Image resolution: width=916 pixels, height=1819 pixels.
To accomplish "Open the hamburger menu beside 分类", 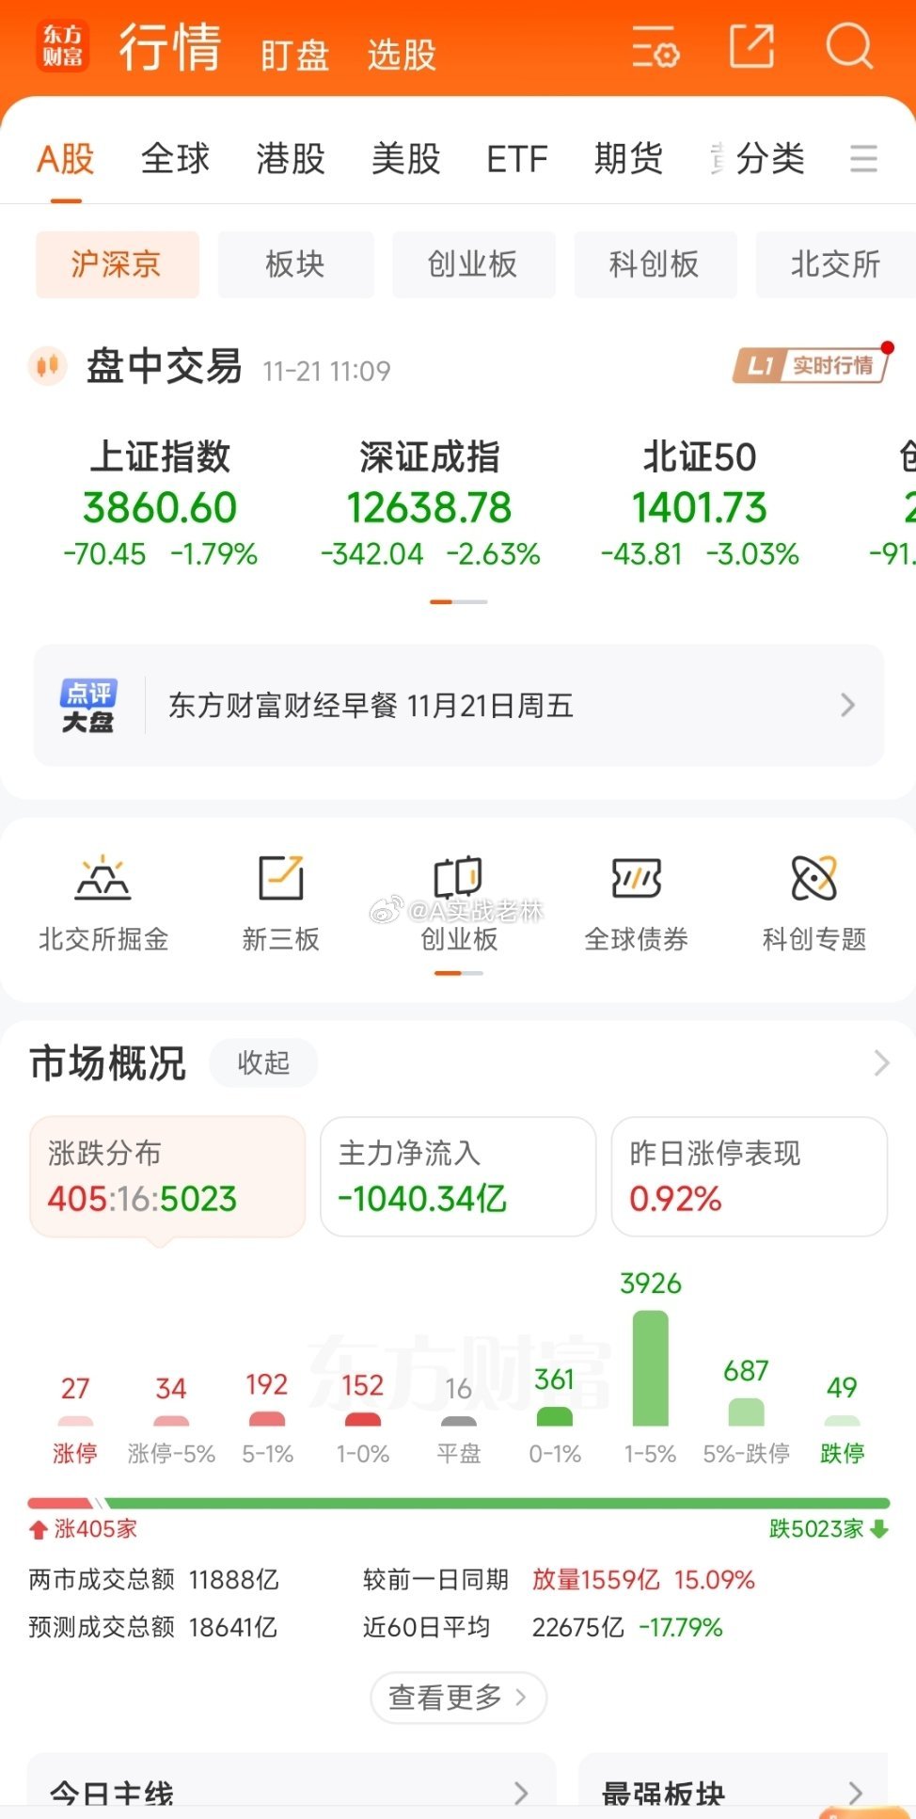I will point(863,158).
